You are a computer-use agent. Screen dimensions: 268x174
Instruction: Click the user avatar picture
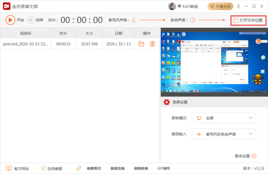[x=172, y=6]
